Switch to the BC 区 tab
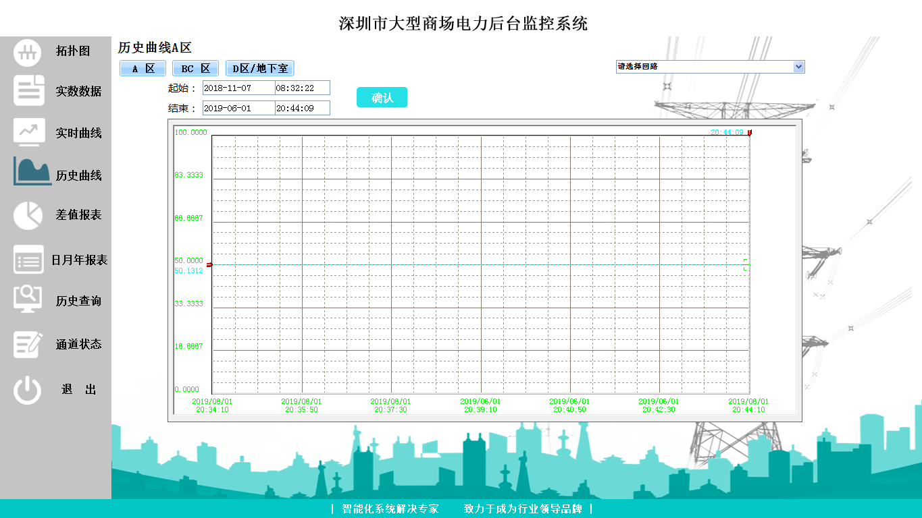Image resolution: width=922 pixels, height=518 pixels. [x=195, y=69]
